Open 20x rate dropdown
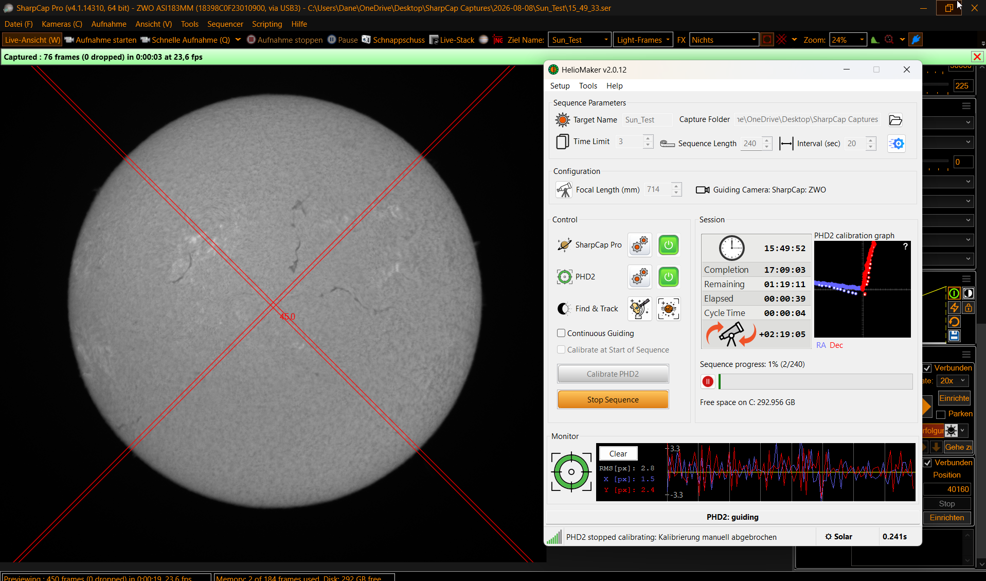This screenshot has width=986, height=581. tap(953, 381)
